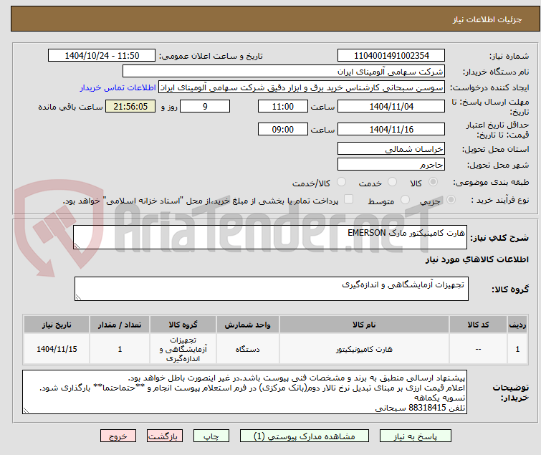Select the خدمت radio button
Screen dimensions: 541x455
(392, 182)
